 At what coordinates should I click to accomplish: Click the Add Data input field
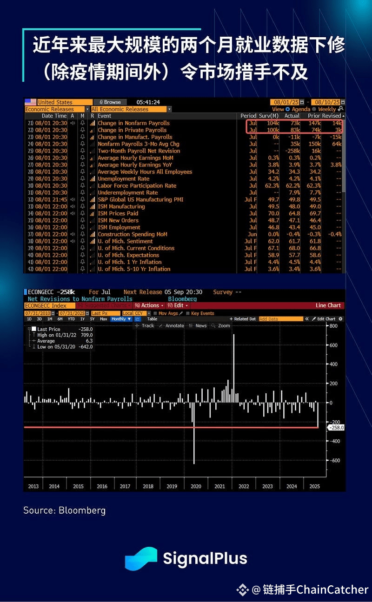pos(281,319)
